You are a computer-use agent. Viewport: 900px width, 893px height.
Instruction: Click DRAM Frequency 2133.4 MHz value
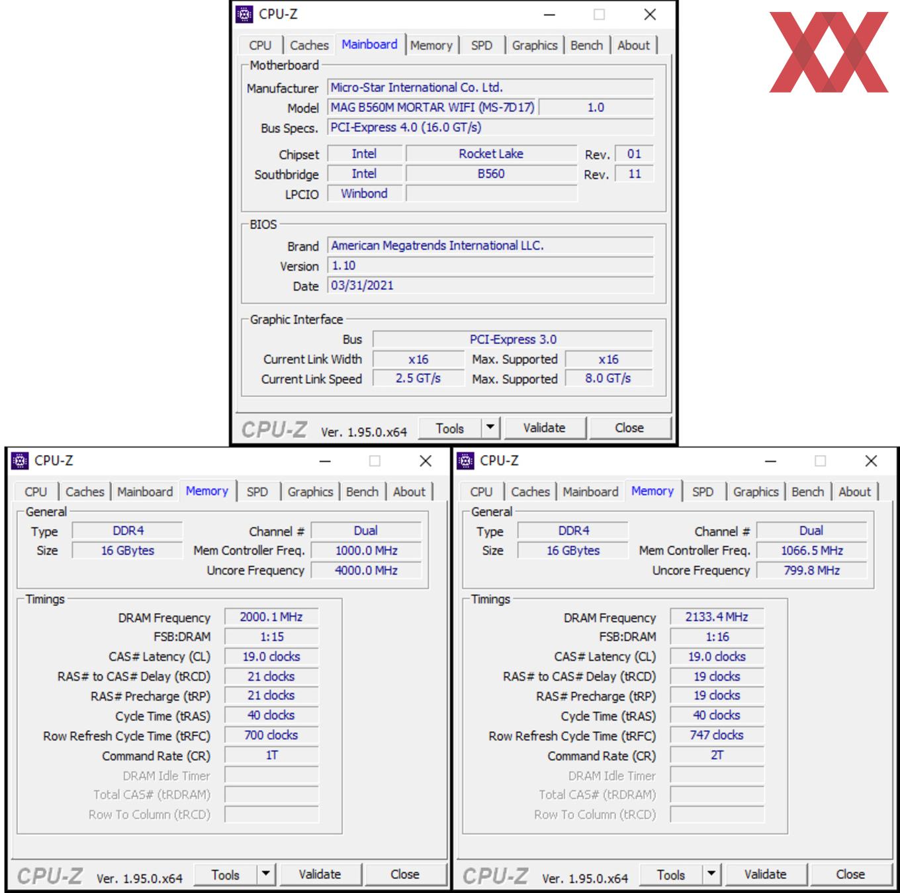[717, 617]
